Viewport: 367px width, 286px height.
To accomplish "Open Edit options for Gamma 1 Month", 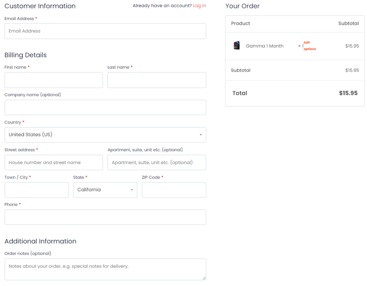I will coord(309,46).
